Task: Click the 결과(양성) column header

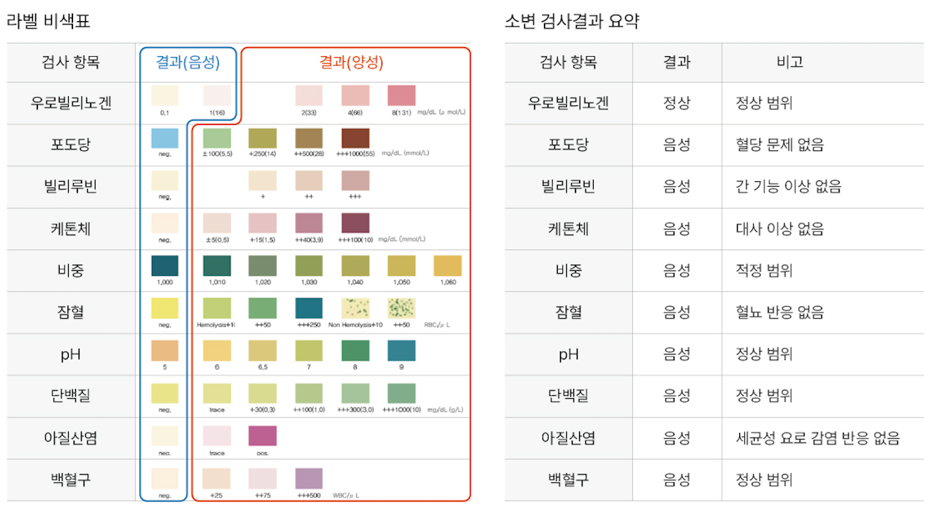Action: point(351,62)
